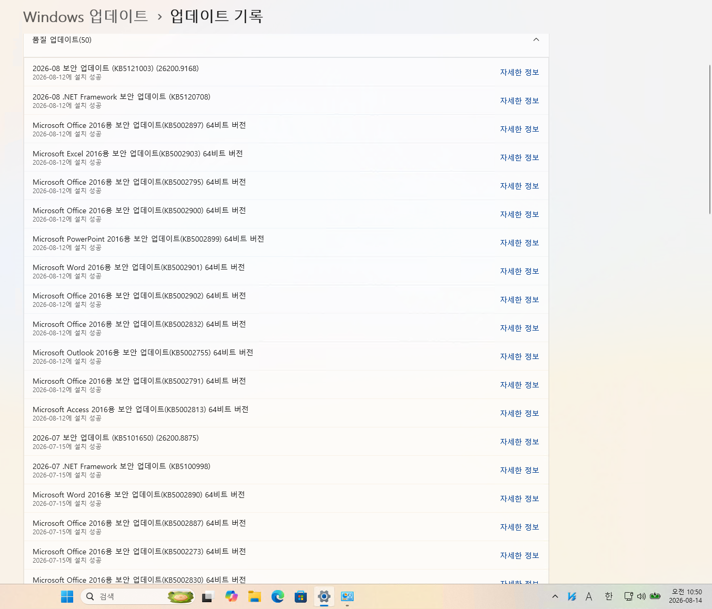Screen dimensions: 712x609
Task: Launch Copilot from the taskbar
Action: click(x=231, y=596)
